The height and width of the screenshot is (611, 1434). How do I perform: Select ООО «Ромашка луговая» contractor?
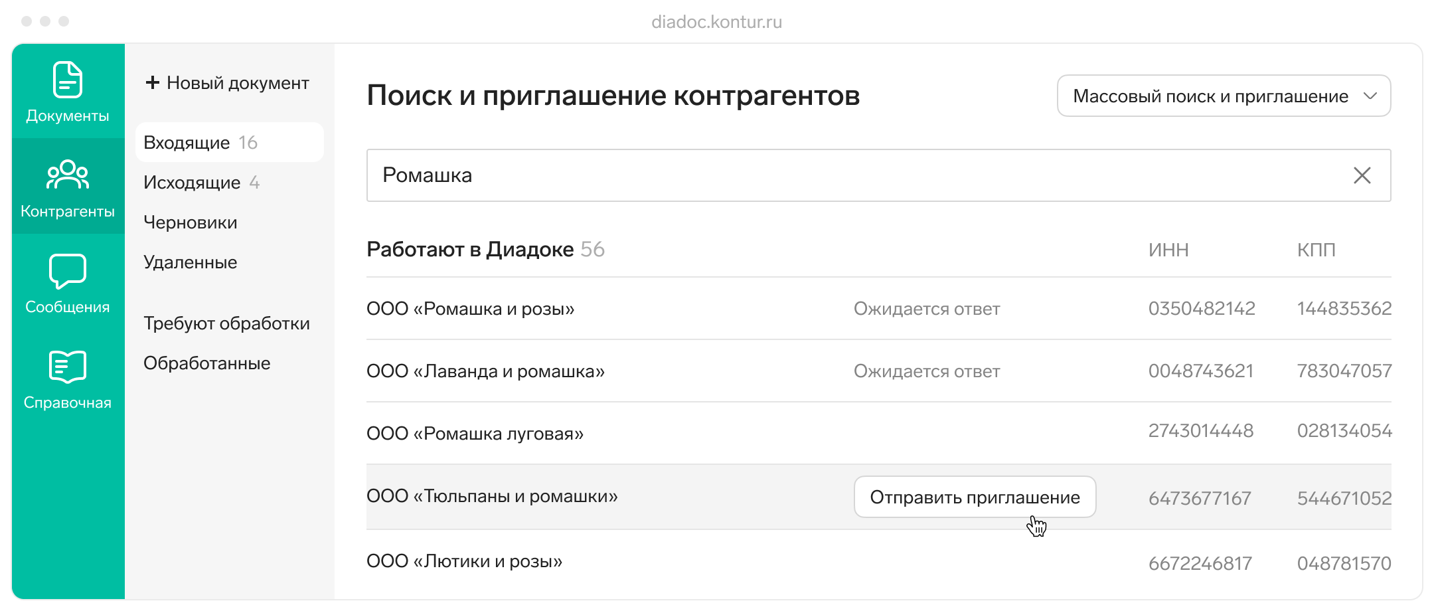pyautogui.click(x=475, y=434)
